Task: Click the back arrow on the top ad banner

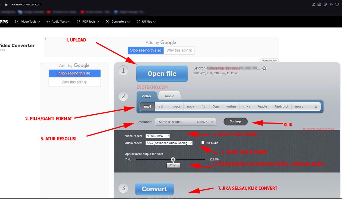Action: click(46, 39)
